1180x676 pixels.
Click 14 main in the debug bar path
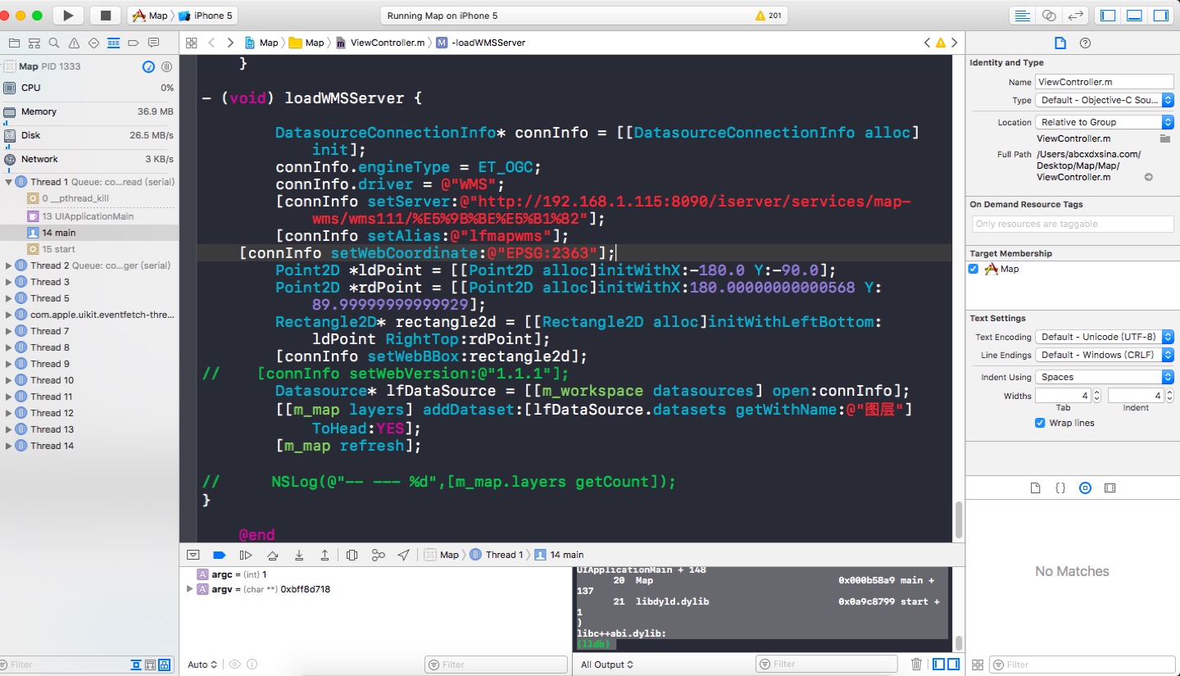[559, 555]
